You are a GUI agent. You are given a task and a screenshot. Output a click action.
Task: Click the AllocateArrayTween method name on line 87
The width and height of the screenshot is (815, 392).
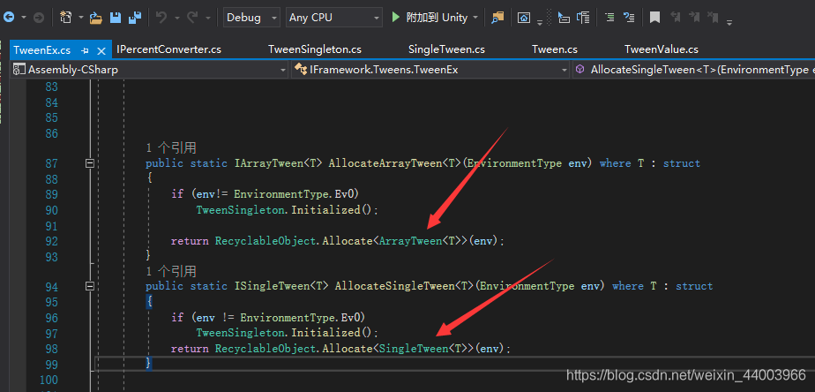point(385,163)
